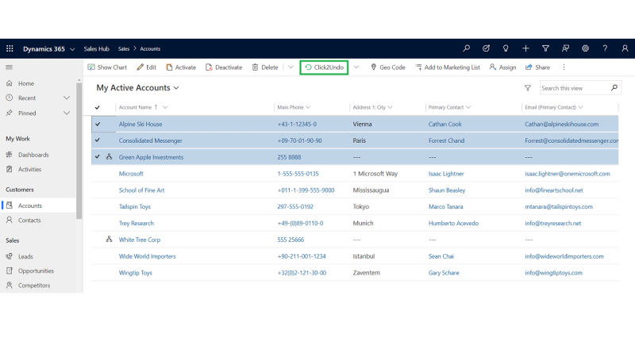Click the Click2Undo button
Viewport: 635px width, 357px height.
click(323, 67)
